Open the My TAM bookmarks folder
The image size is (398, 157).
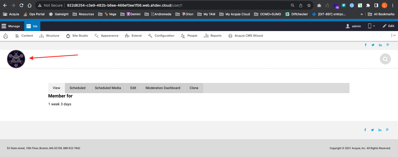coord(206,14)
